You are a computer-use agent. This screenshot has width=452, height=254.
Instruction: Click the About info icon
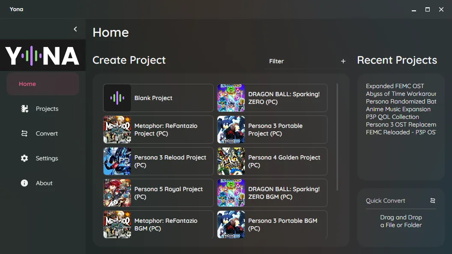(x=24, y=183)
